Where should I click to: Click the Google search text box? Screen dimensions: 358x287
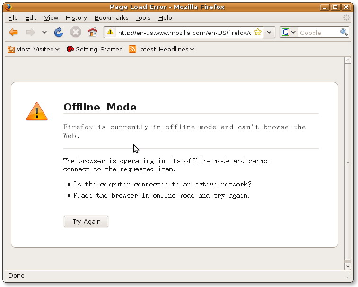point(319,33)
